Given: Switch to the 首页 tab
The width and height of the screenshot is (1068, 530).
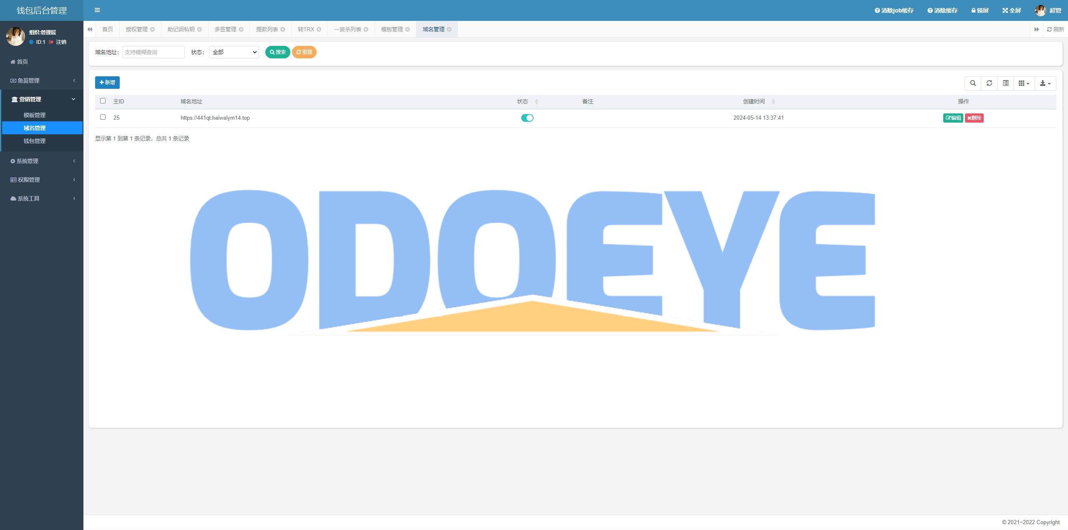Looking at the screenshot, I should [108, 29].
